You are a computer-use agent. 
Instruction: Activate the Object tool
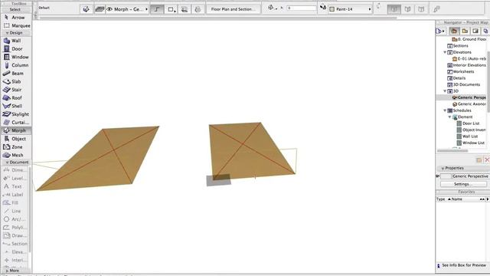tap(15, 139)
